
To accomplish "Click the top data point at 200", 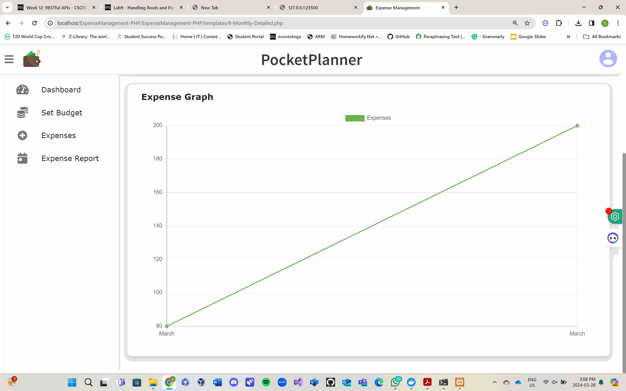I will pyautogui.click(x=577, y=125).
